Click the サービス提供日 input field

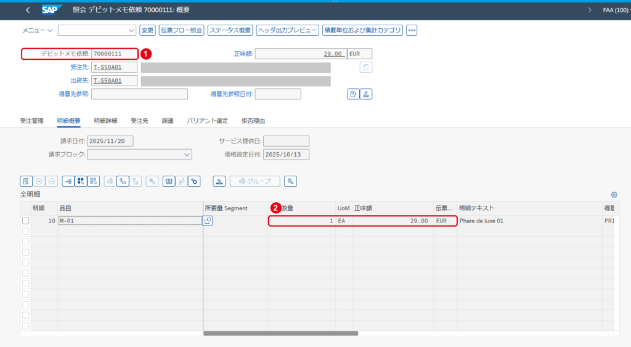(286, 141)
